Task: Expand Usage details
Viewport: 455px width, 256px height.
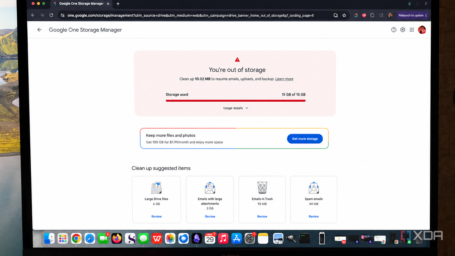Action: coord(235,108)
